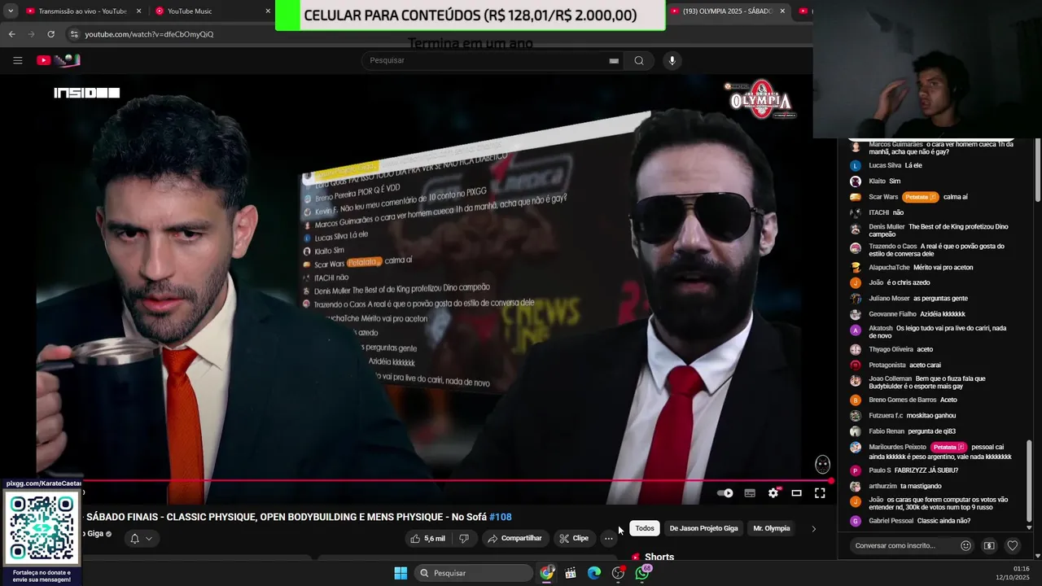
Task: Open emoji picker in chat input
Action: [x=965, y=545]
